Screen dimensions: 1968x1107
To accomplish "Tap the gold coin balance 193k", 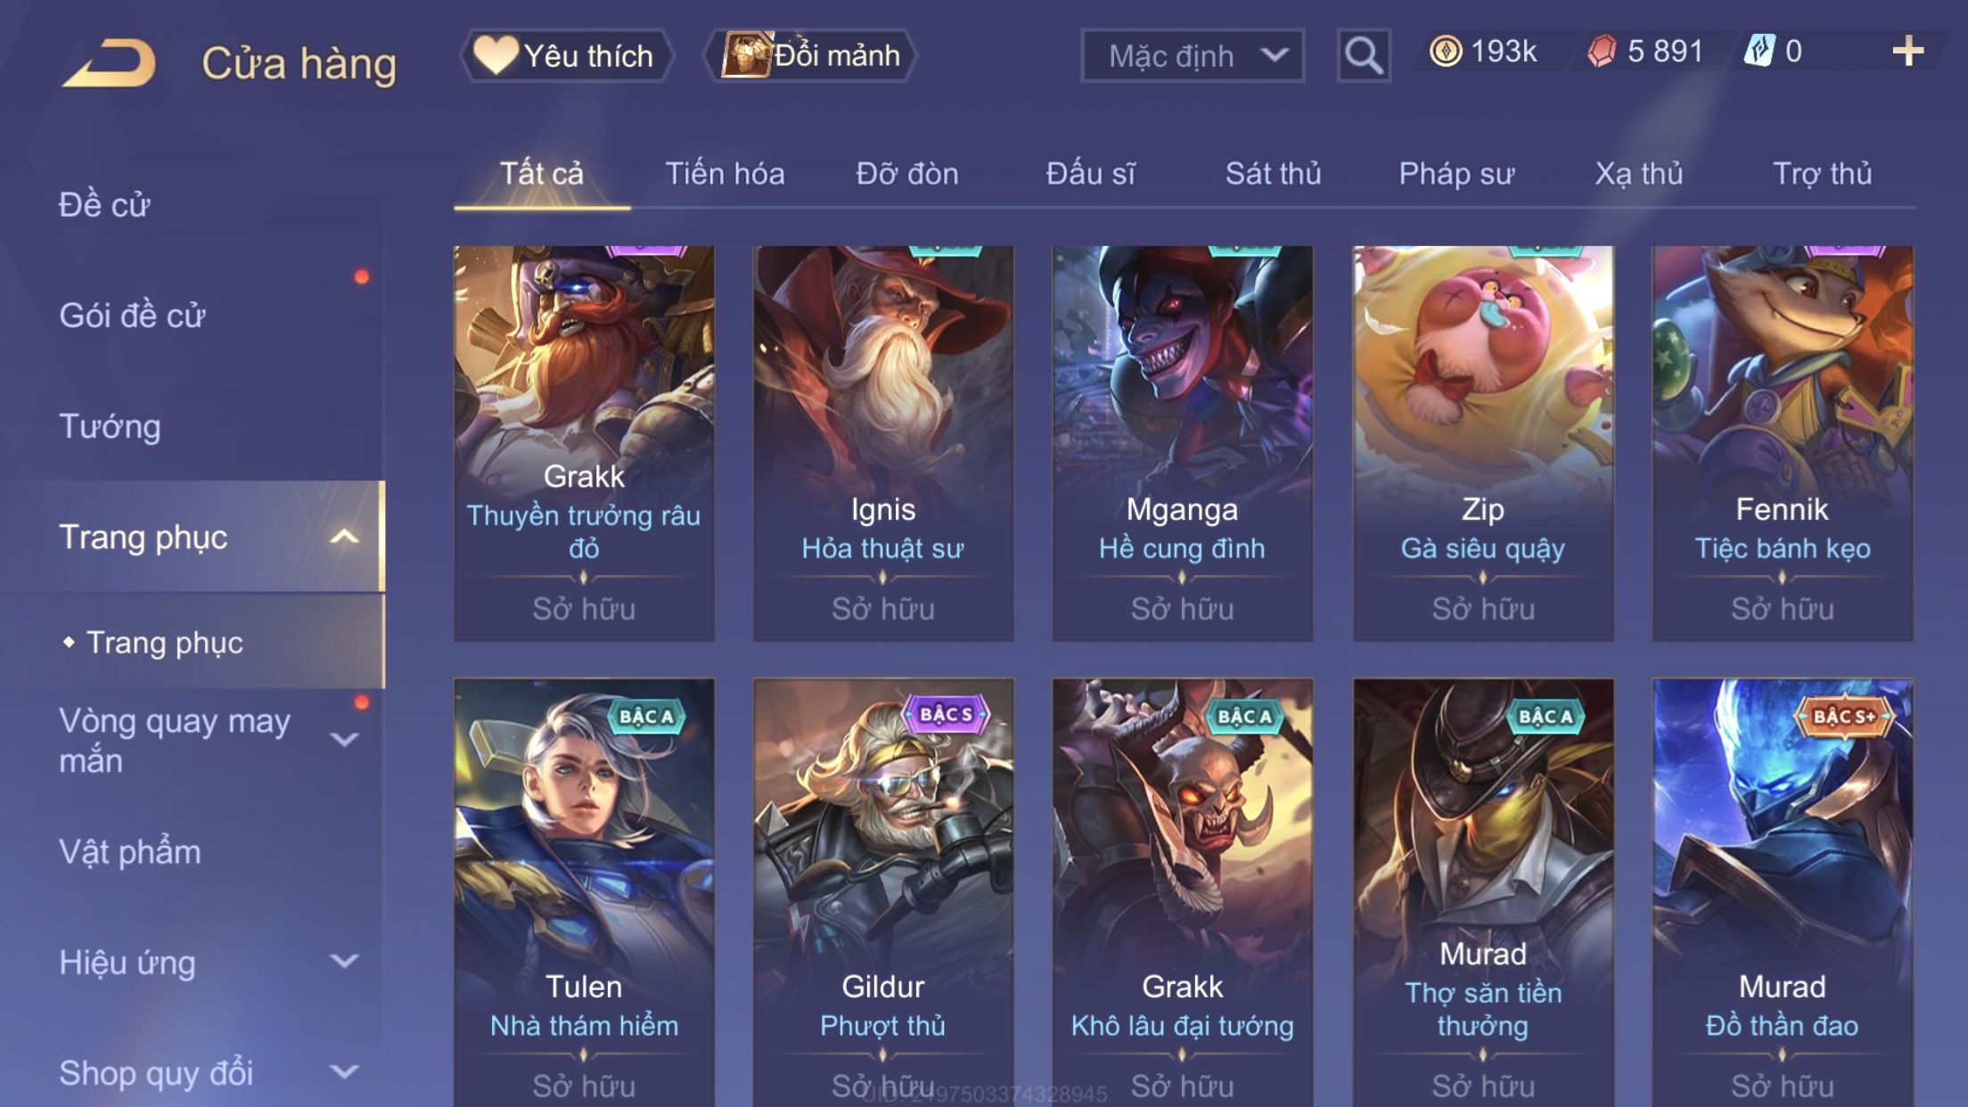I will point(1483,52).
